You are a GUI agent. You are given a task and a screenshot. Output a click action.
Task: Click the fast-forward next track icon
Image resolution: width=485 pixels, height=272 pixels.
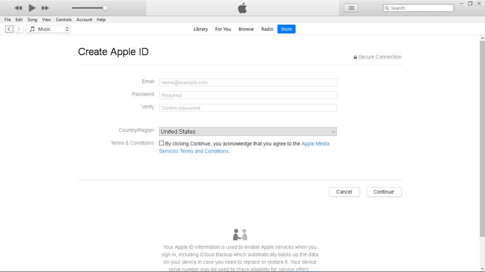[x=45, y=8]
